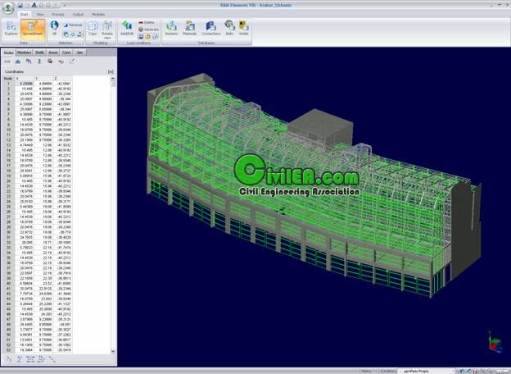This screenshot has height=374, width=511.
Task: Click Generate in Load conditions group
Action: pos(148,30)
